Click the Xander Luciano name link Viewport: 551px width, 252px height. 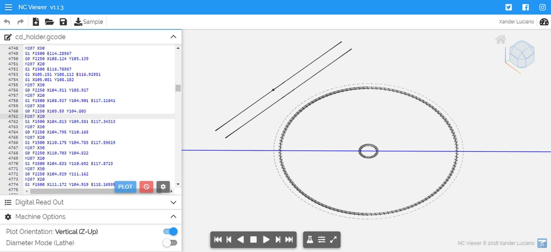517,22
